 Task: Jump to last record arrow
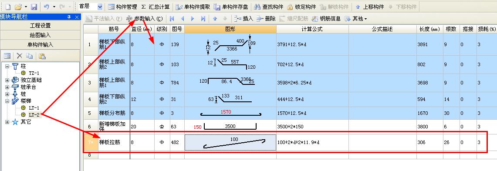point(203,19)
